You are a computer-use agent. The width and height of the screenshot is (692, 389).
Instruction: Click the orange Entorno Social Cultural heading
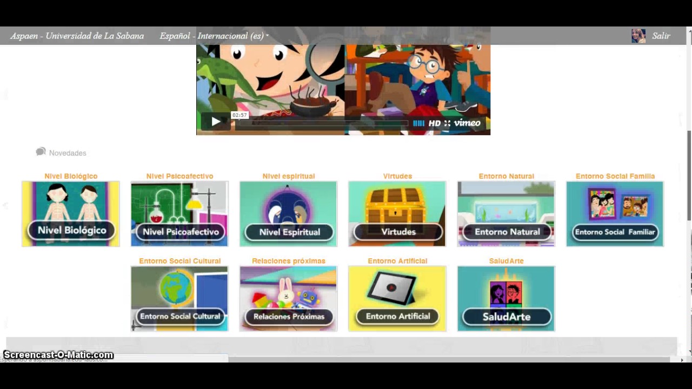coord(179,261)
